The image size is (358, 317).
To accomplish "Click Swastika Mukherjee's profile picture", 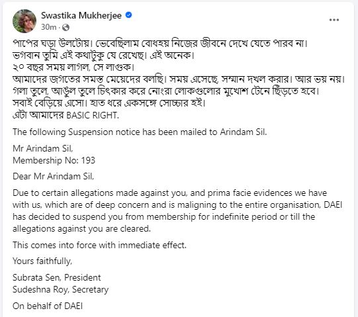I will 24,21.
